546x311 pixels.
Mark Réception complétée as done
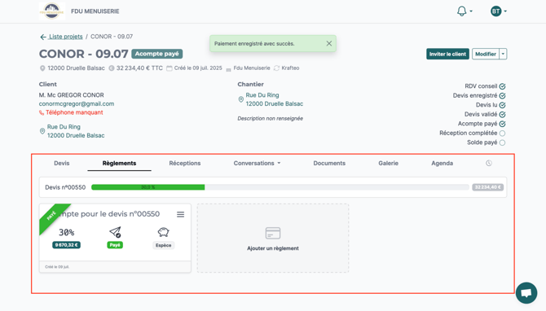click(502, 134)
